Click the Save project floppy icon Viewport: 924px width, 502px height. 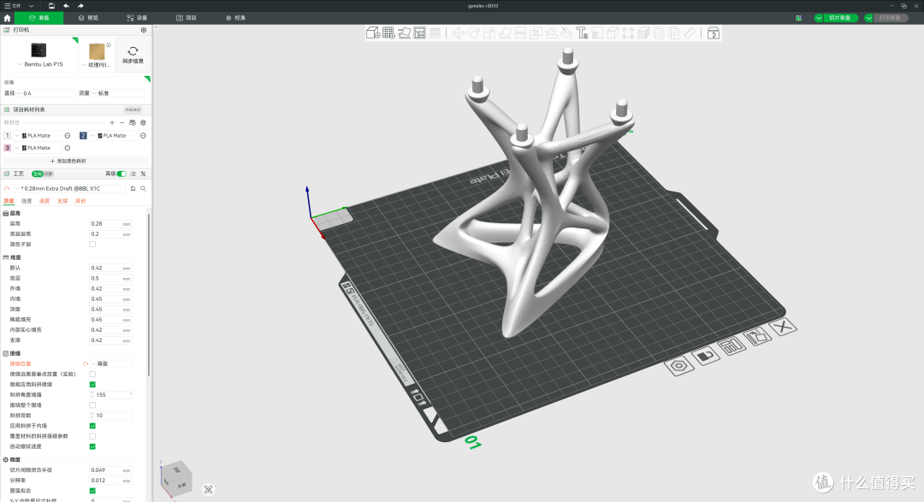(52, 6)
